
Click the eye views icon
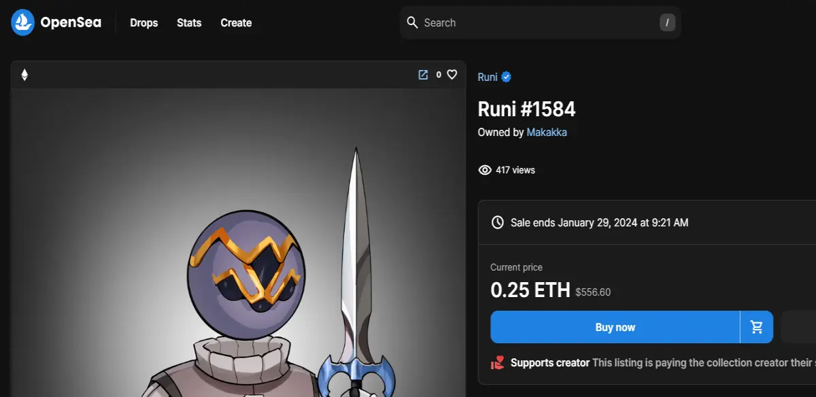tap(485, 170)
